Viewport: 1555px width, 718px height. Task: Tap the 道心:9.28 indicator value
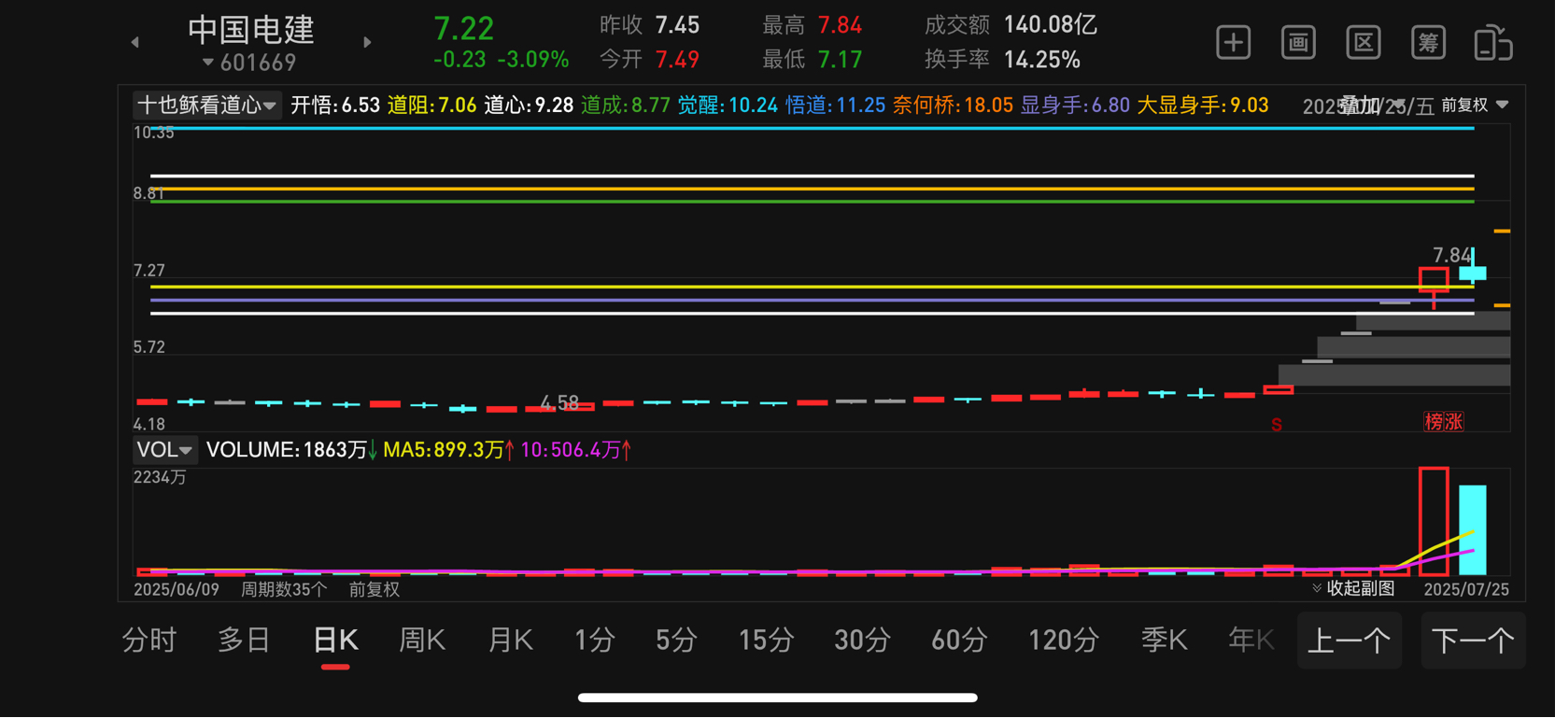click(x=529, y=105)
